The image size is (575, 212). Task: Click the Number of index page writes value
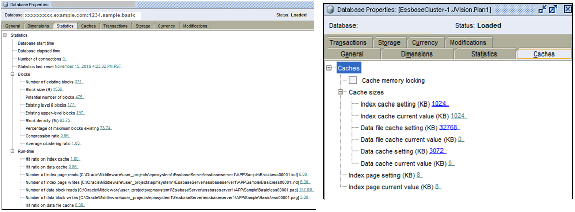(x=304, y=182)
